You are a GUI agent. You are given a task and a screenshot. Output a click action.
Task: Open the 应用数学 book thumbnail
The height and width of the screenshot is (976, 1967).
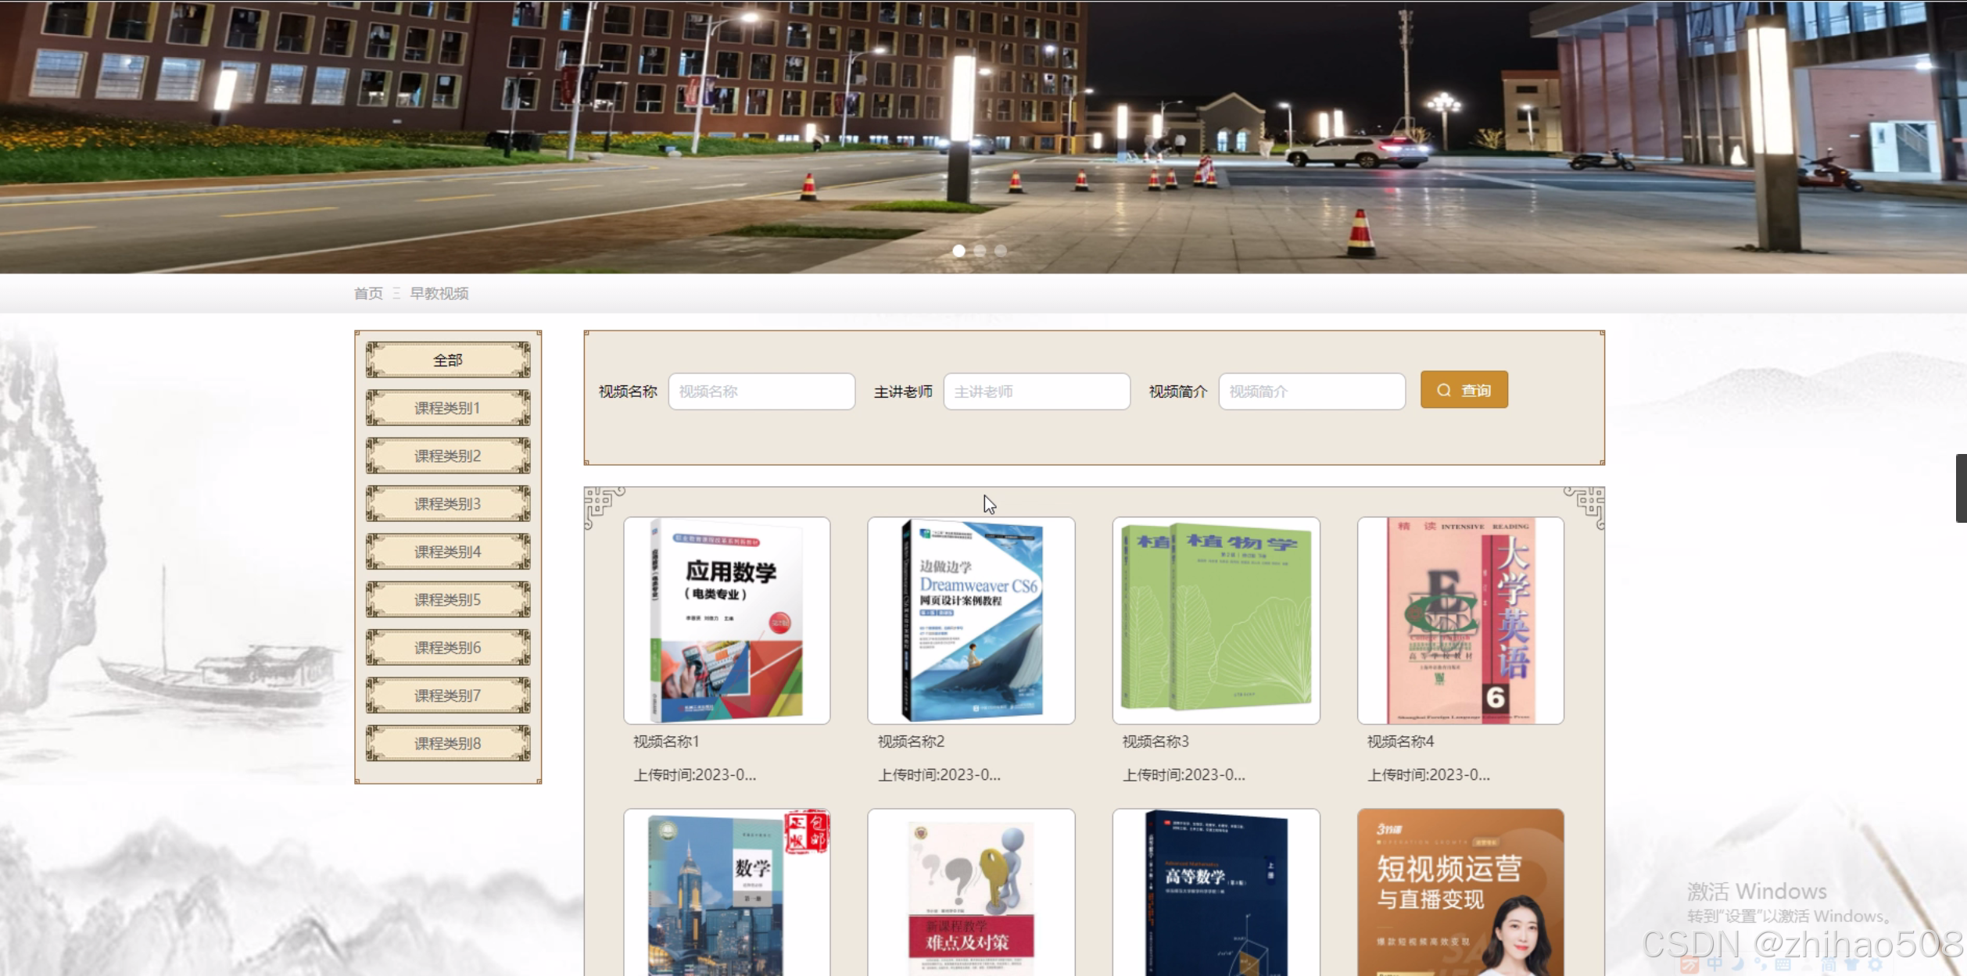click(726, 620)
